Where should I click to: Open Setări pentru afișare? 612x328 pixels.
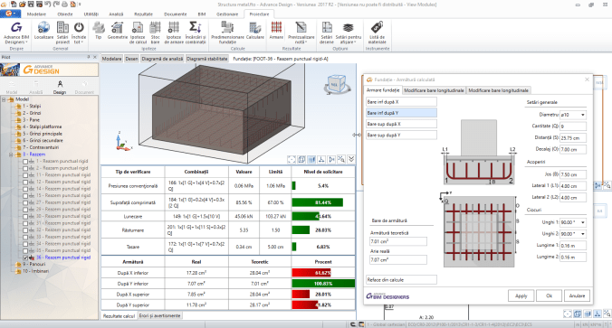coord(349,33)
